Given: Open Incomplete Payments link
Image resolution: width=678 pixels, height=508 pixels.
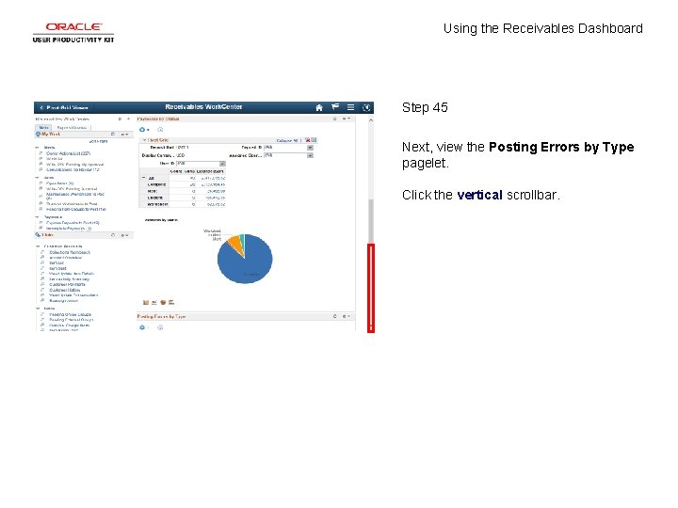Looking at the screenshot, I should tap(69, 228).
